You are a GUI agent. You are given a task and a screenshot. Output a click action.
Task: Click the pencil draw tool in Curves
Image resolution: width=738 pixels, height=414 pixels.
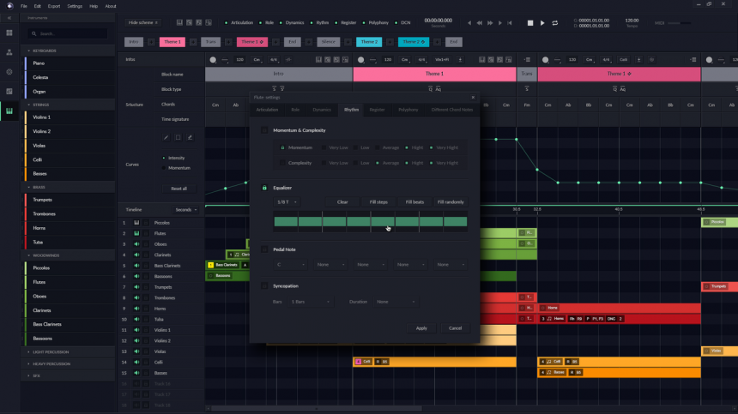166,138
